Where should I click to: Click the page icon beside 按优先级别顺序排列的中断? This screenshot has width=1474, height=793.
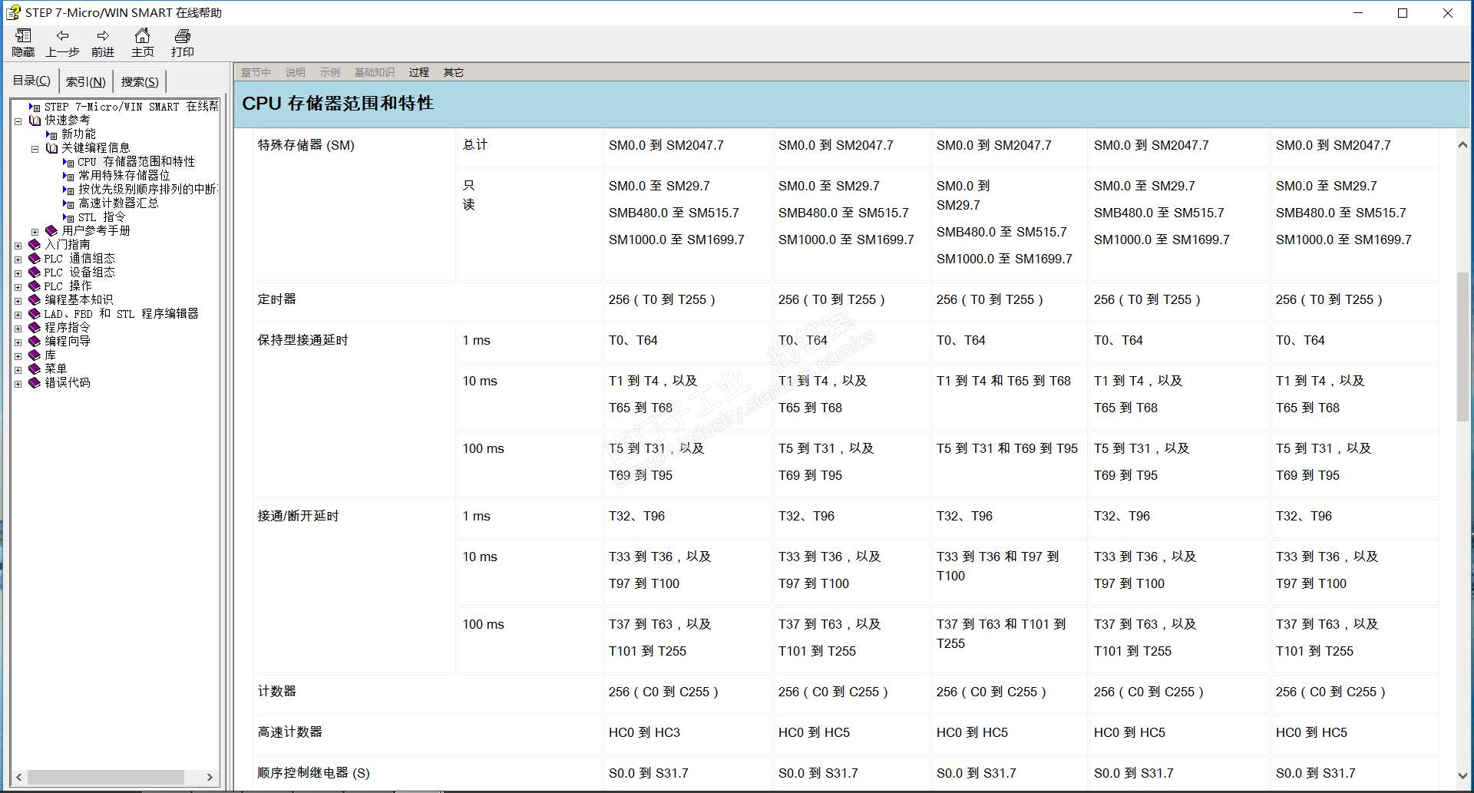[x=68, y=190]
